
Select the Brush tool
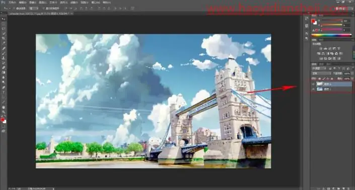click(4, 53)
